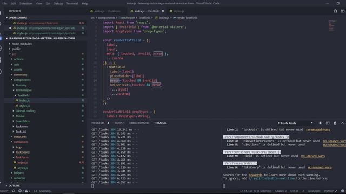Expand the public folder
The height and width of the screenshot is (194, 346).
pyautogui.click(x=16, y=49)
